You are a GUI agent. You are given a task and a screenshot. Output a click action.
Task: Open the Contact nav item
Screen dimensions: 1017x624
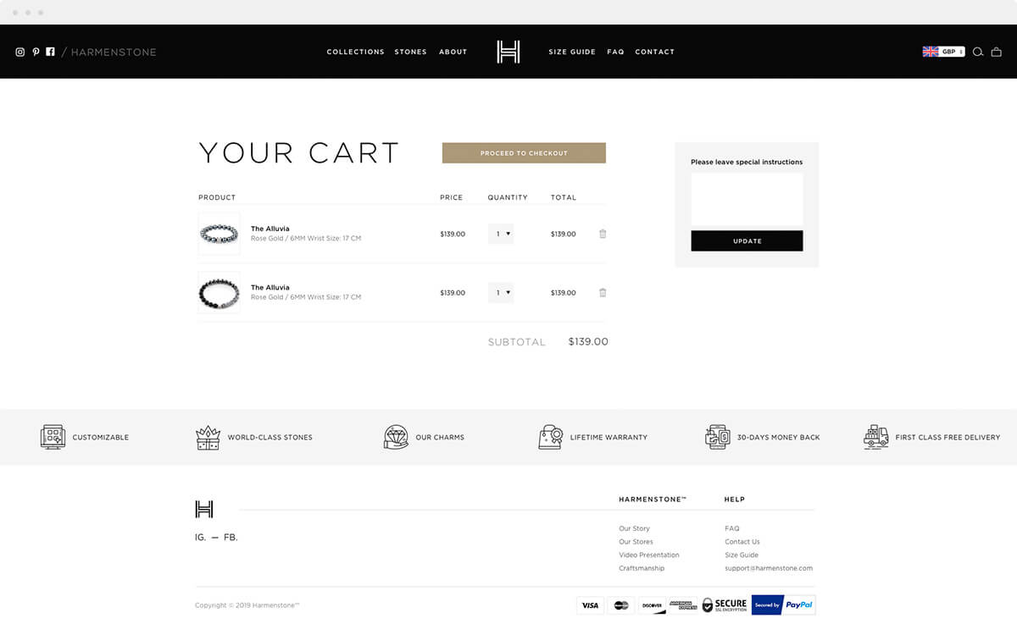click(x=655, y=52)
